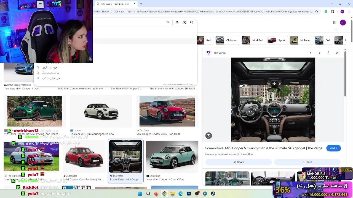The image size is (353, 198).
Task: Open the Google apps grid
Action: pyautogui.click(x=335, y=23)
